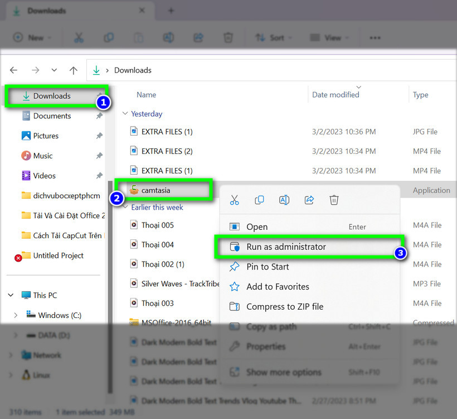Select Run as administrator
Screen dimensions: 457x419
[286, 247]
